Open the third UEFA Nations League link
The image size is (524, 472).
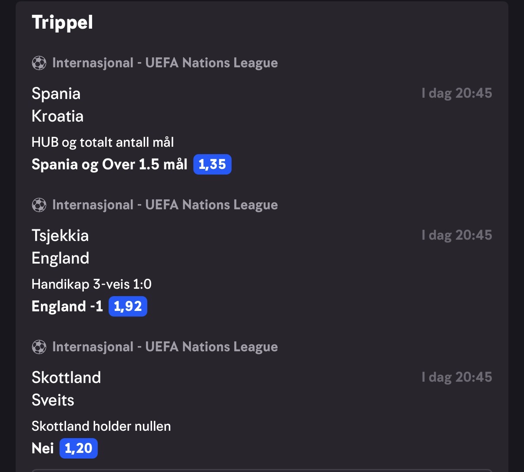pyautogui.click(x=165, y=347)
